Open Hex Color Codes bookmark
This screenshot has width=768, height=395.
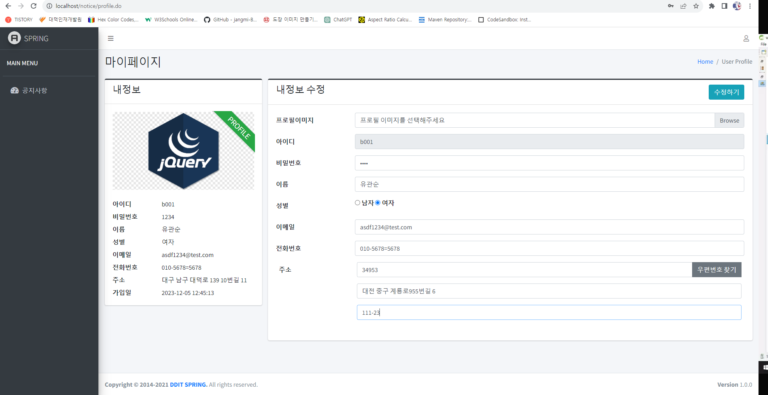pos(113,19)
